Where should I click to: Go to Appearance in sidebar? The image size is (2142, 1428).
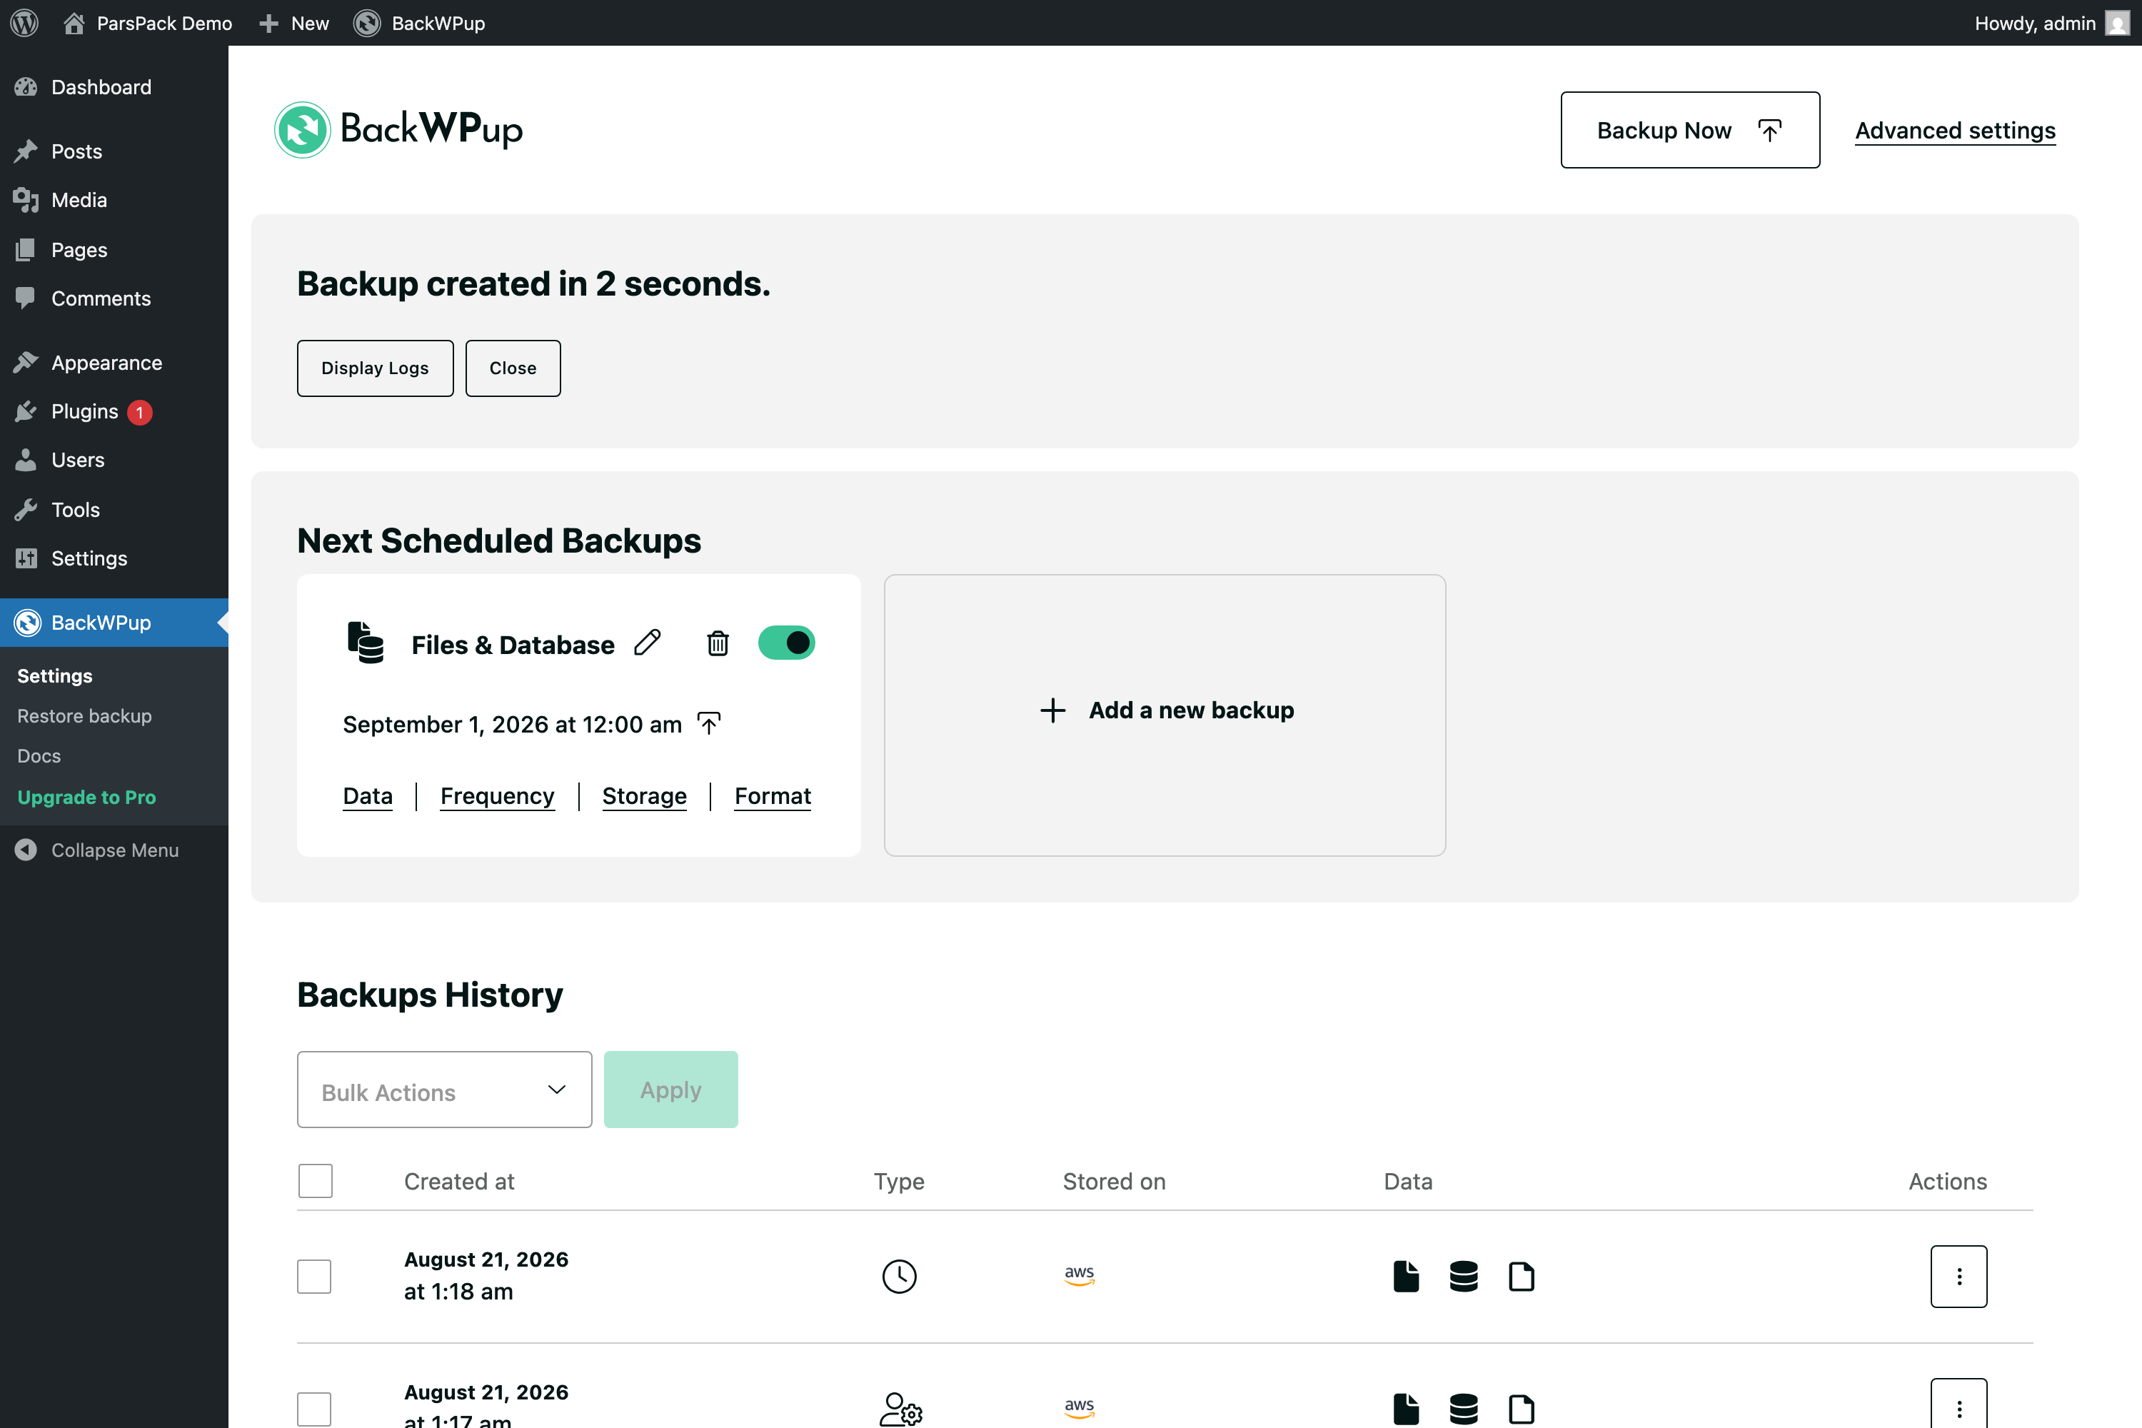[114, 363]
